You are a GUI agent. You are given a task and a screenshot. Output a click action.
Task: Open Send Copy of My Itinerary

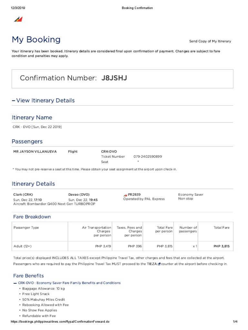point(210,41)
